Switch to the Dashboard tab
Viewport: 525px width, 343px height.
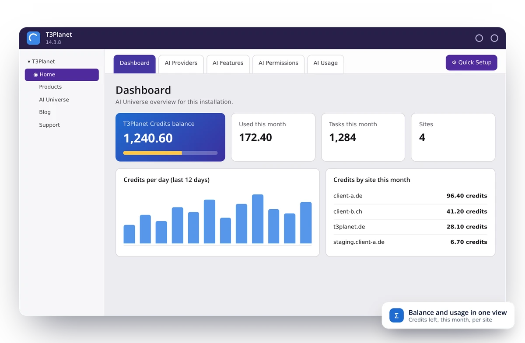[x=135, y=64]
